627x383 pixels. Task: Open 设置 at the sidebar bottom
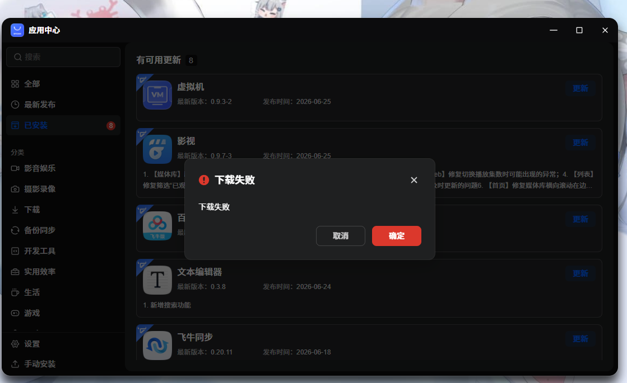(x=63, y=344)
